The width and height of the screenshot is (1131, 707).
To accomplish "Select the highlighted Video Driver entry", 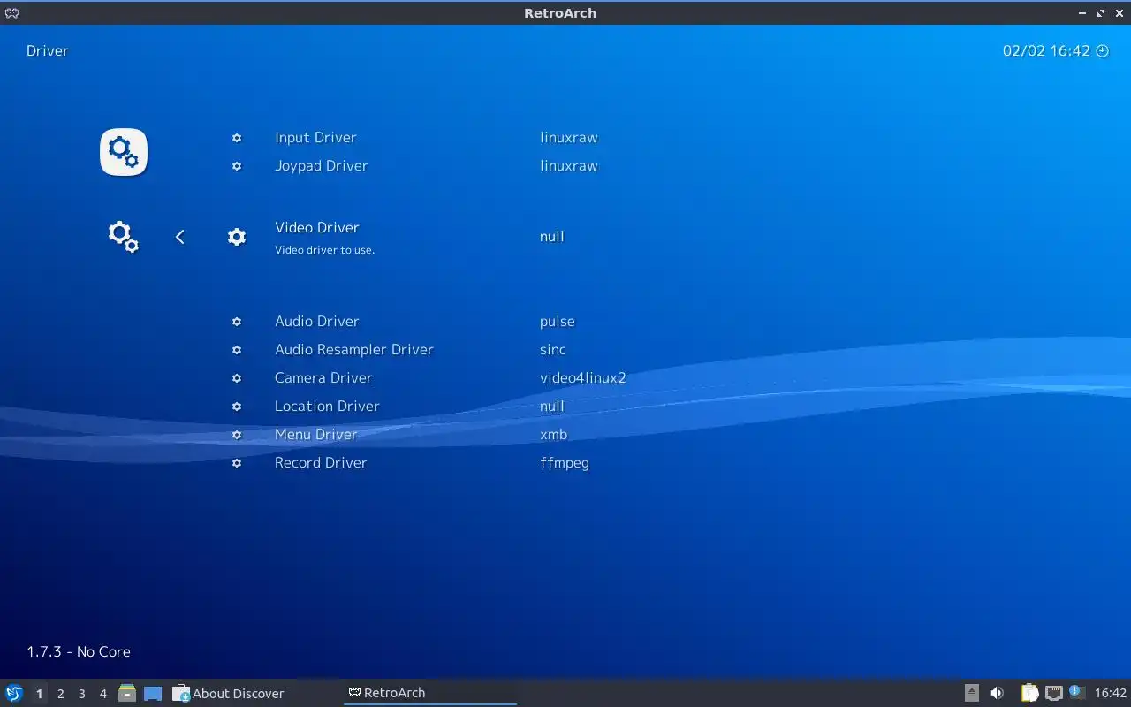I will coord(317,228).
